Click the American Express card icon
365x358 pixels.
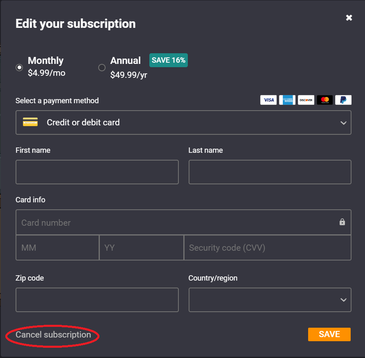coord(287,100)
